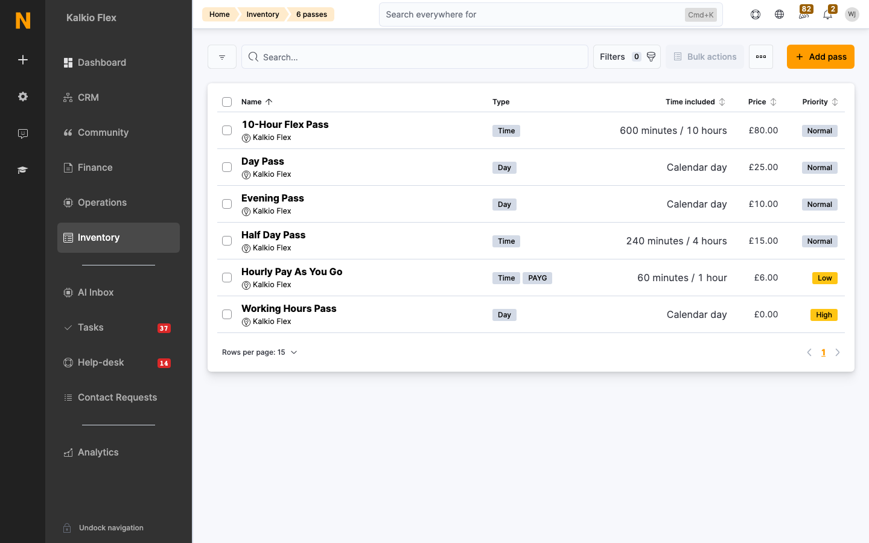Check the Working Hours Pass checkbox
The height and width of the screenshot is (543, 869).
(x=227, y=314)
